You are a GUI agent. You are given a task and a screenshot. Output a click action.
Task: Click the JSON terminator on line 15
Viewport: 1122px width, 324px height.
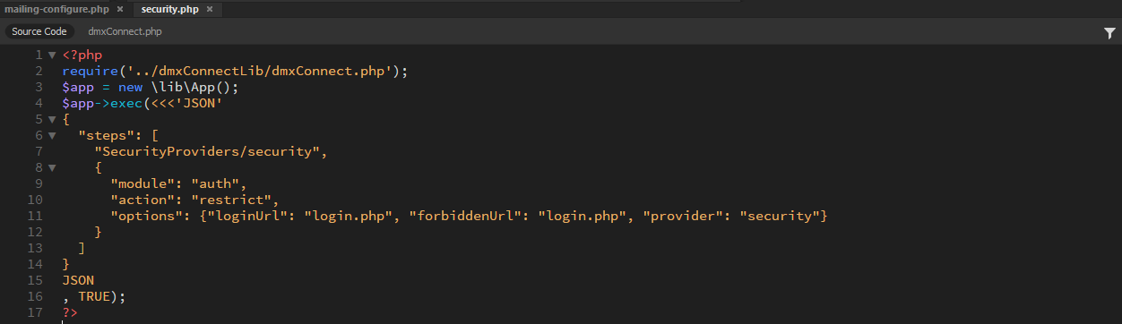click(x=78, y=281)
